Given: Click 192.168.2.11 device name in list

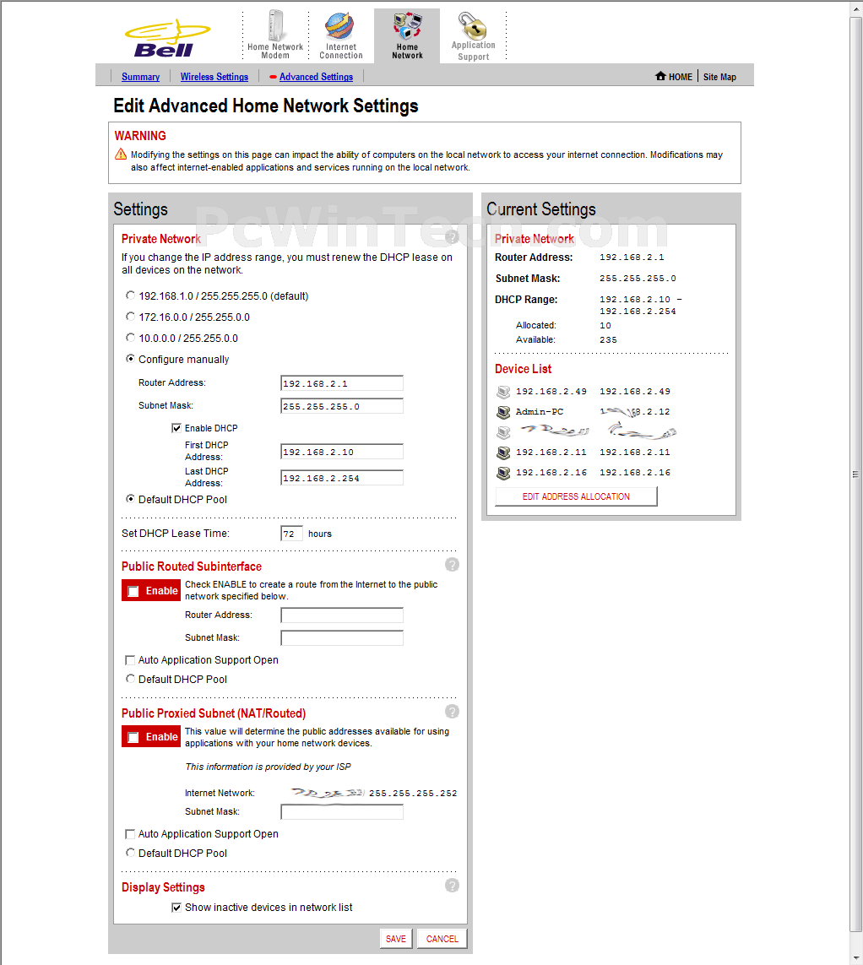Looking at the screenshot, I should [551, 453].
